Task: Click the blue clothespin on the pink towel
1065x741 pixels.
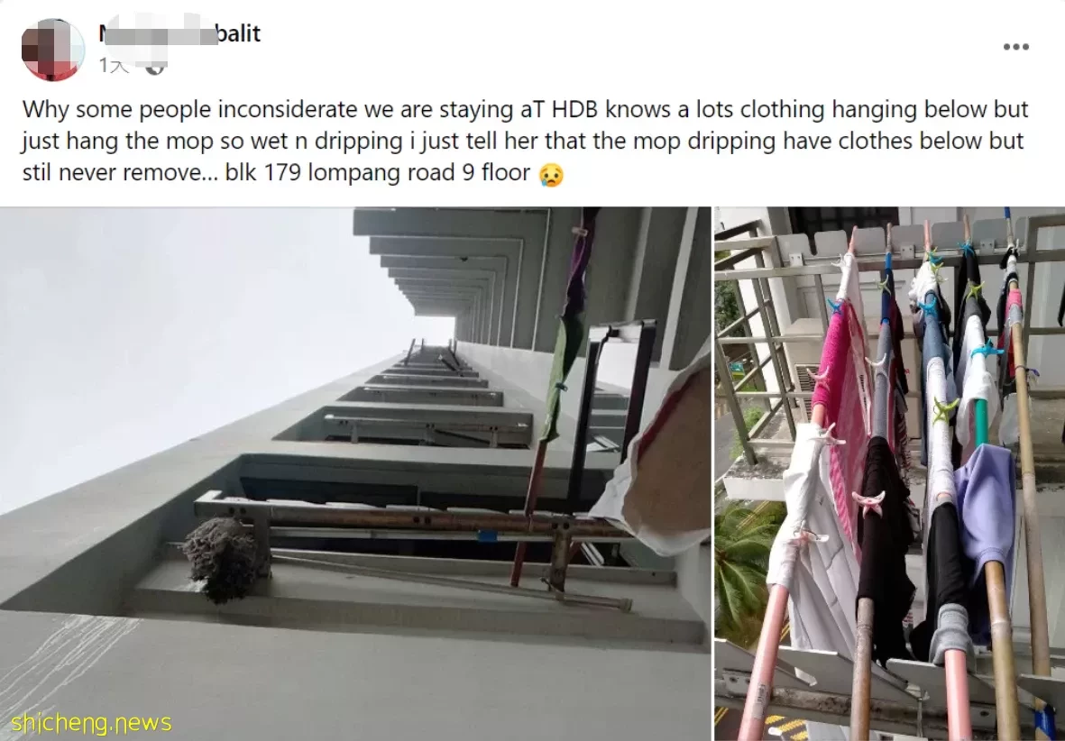Action: click(x=834, y=306)
